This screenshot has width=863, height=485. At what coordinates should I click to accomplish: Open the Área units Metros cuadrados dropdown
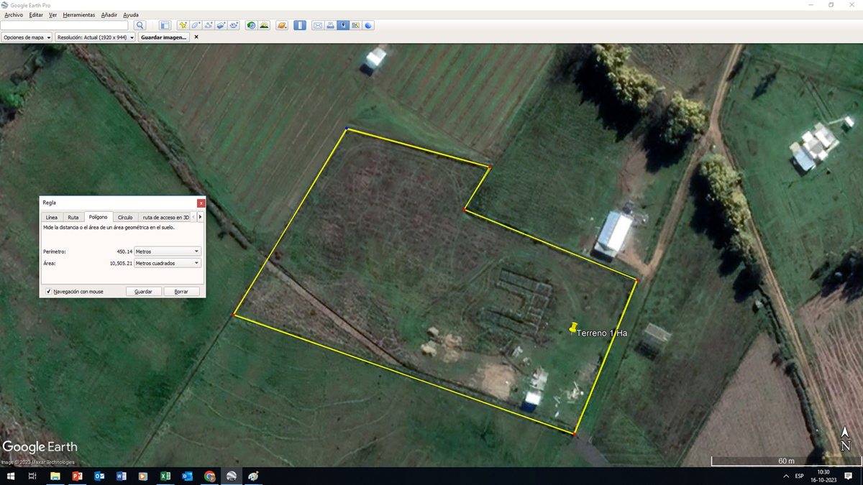[168, 263]
